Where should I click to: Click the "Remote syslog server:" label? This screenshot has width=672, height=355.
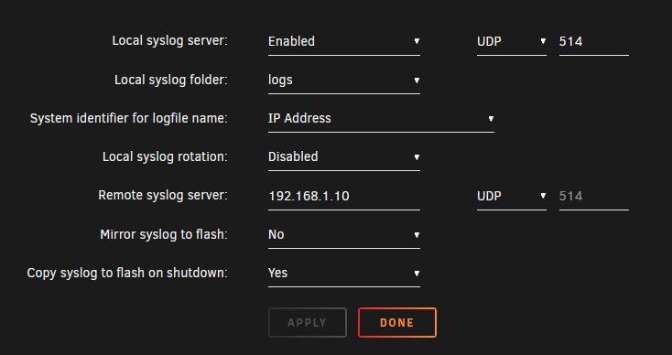point(163,195)
